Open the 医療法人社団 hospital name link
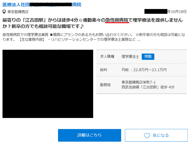This screenshot has height=142, width=188. [41, 4]
